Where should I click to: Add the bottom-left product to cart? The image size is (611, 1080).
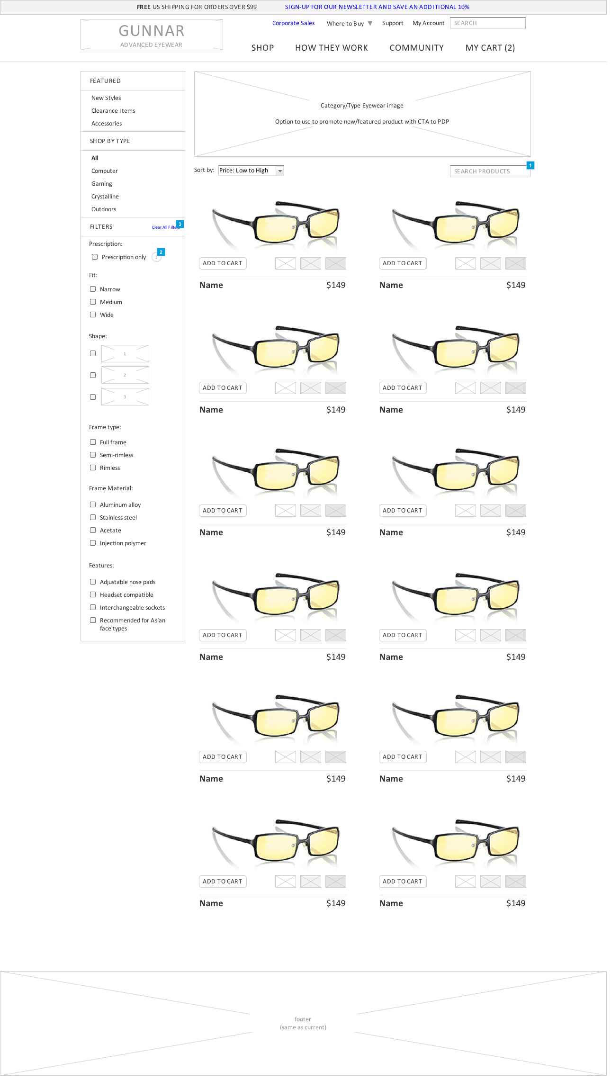click(x=223, y=882)
